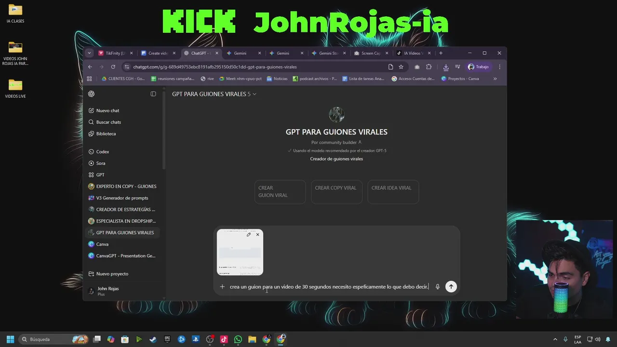Click the ChatGPT logo in sidebar header
This screenshot has width=617, height=347.
[92, 94]
